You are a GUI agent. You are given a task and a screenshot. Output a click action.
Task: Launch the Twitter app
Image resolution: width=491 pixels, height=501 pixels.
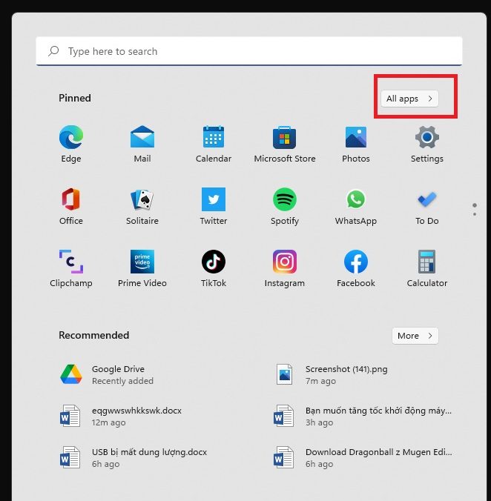pos(214,207)
